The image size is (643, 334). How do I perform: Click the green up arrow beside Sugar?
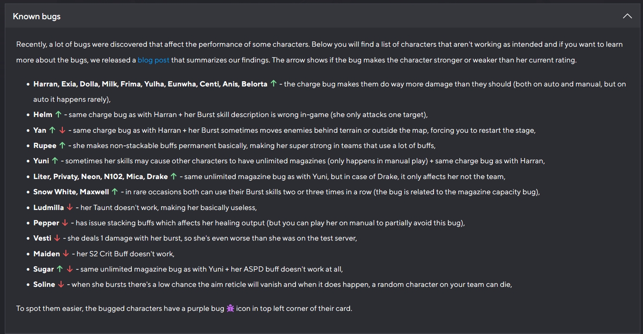pyautogui.click(x=60, y=269)
